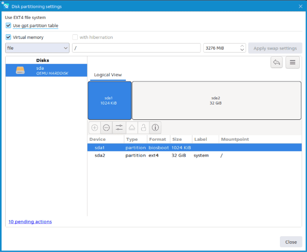Click Apply swap settings button
This screenshot has width=307, height=252.
275,48
